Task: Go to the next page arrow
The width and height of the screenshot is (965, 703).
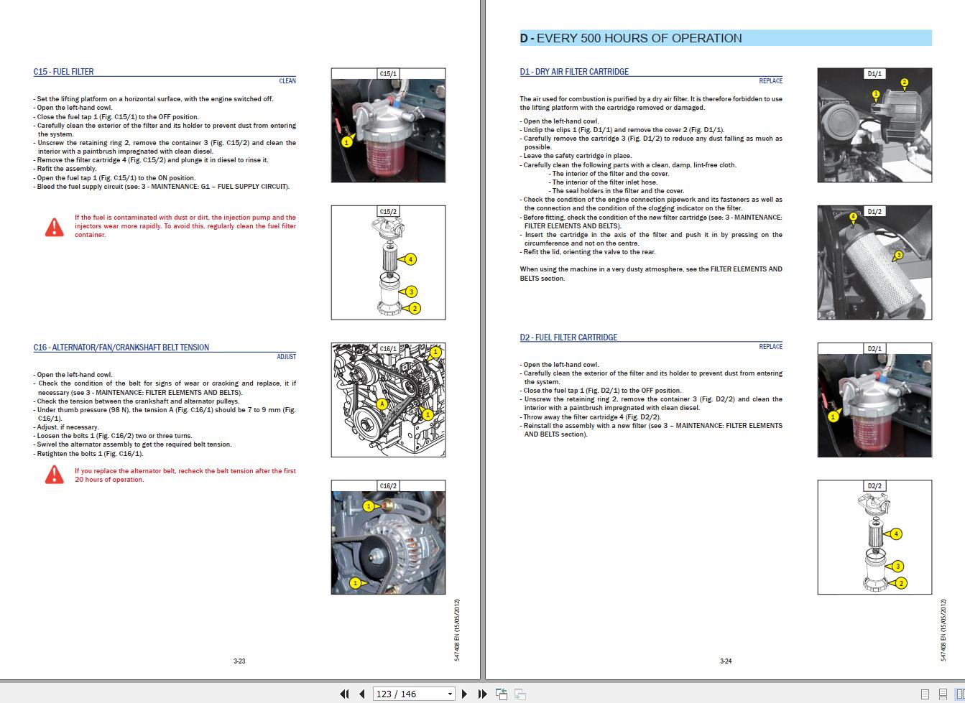Action: pos(464,694)
